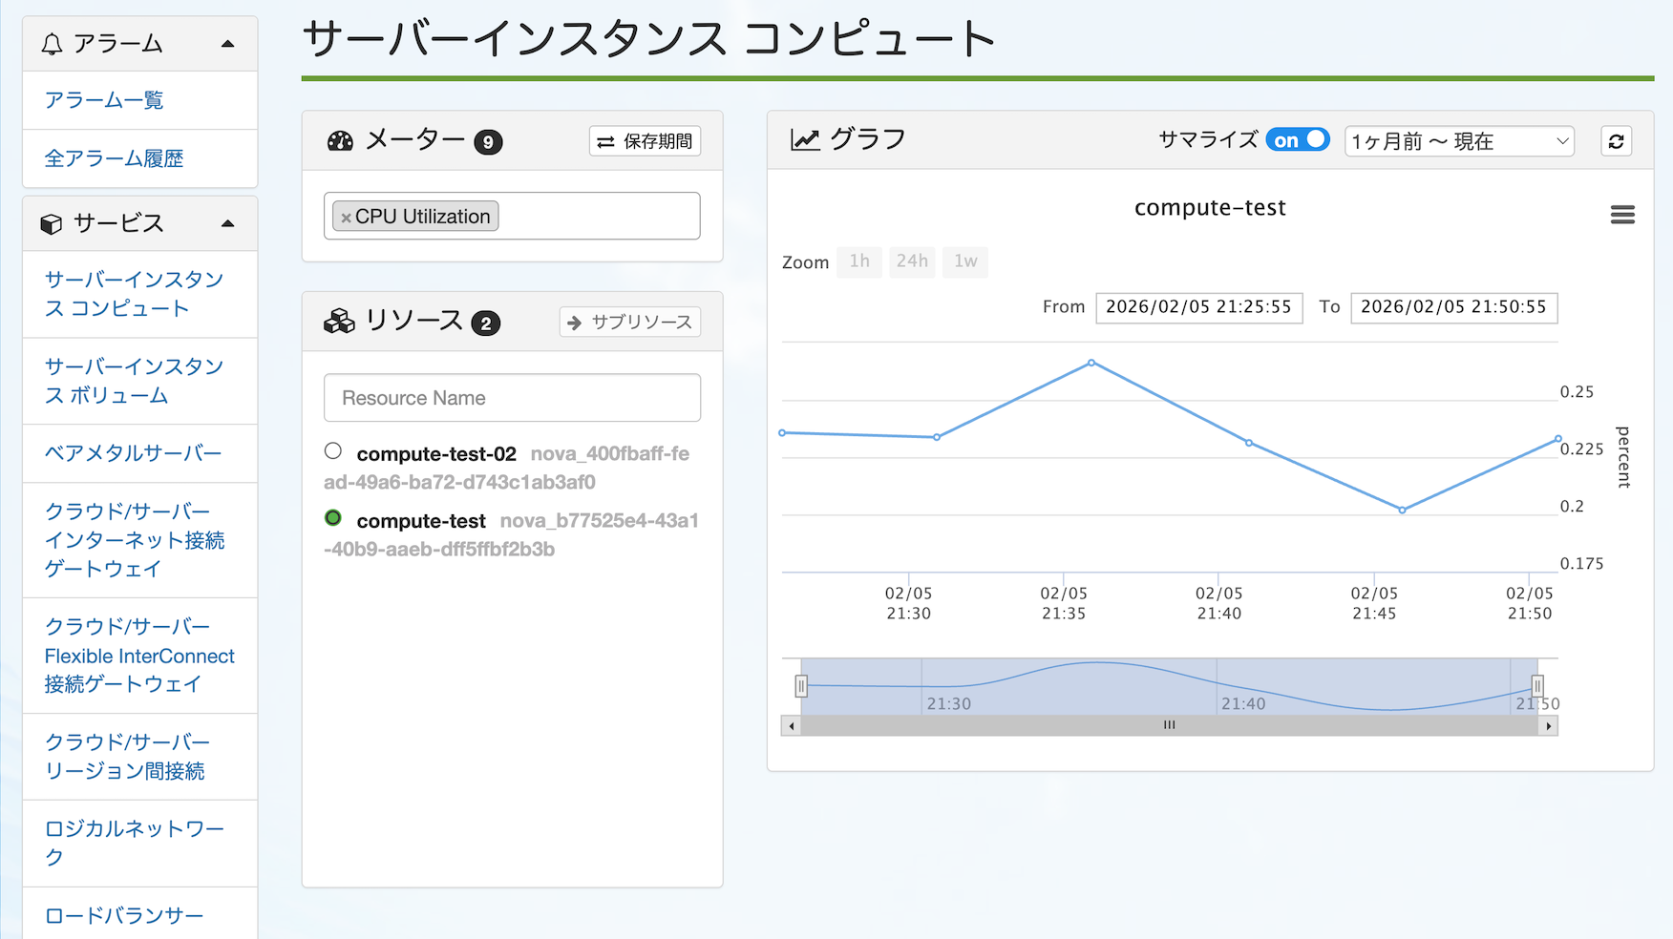Go to サーバーインスタンス ボリューム

point(134,381)
